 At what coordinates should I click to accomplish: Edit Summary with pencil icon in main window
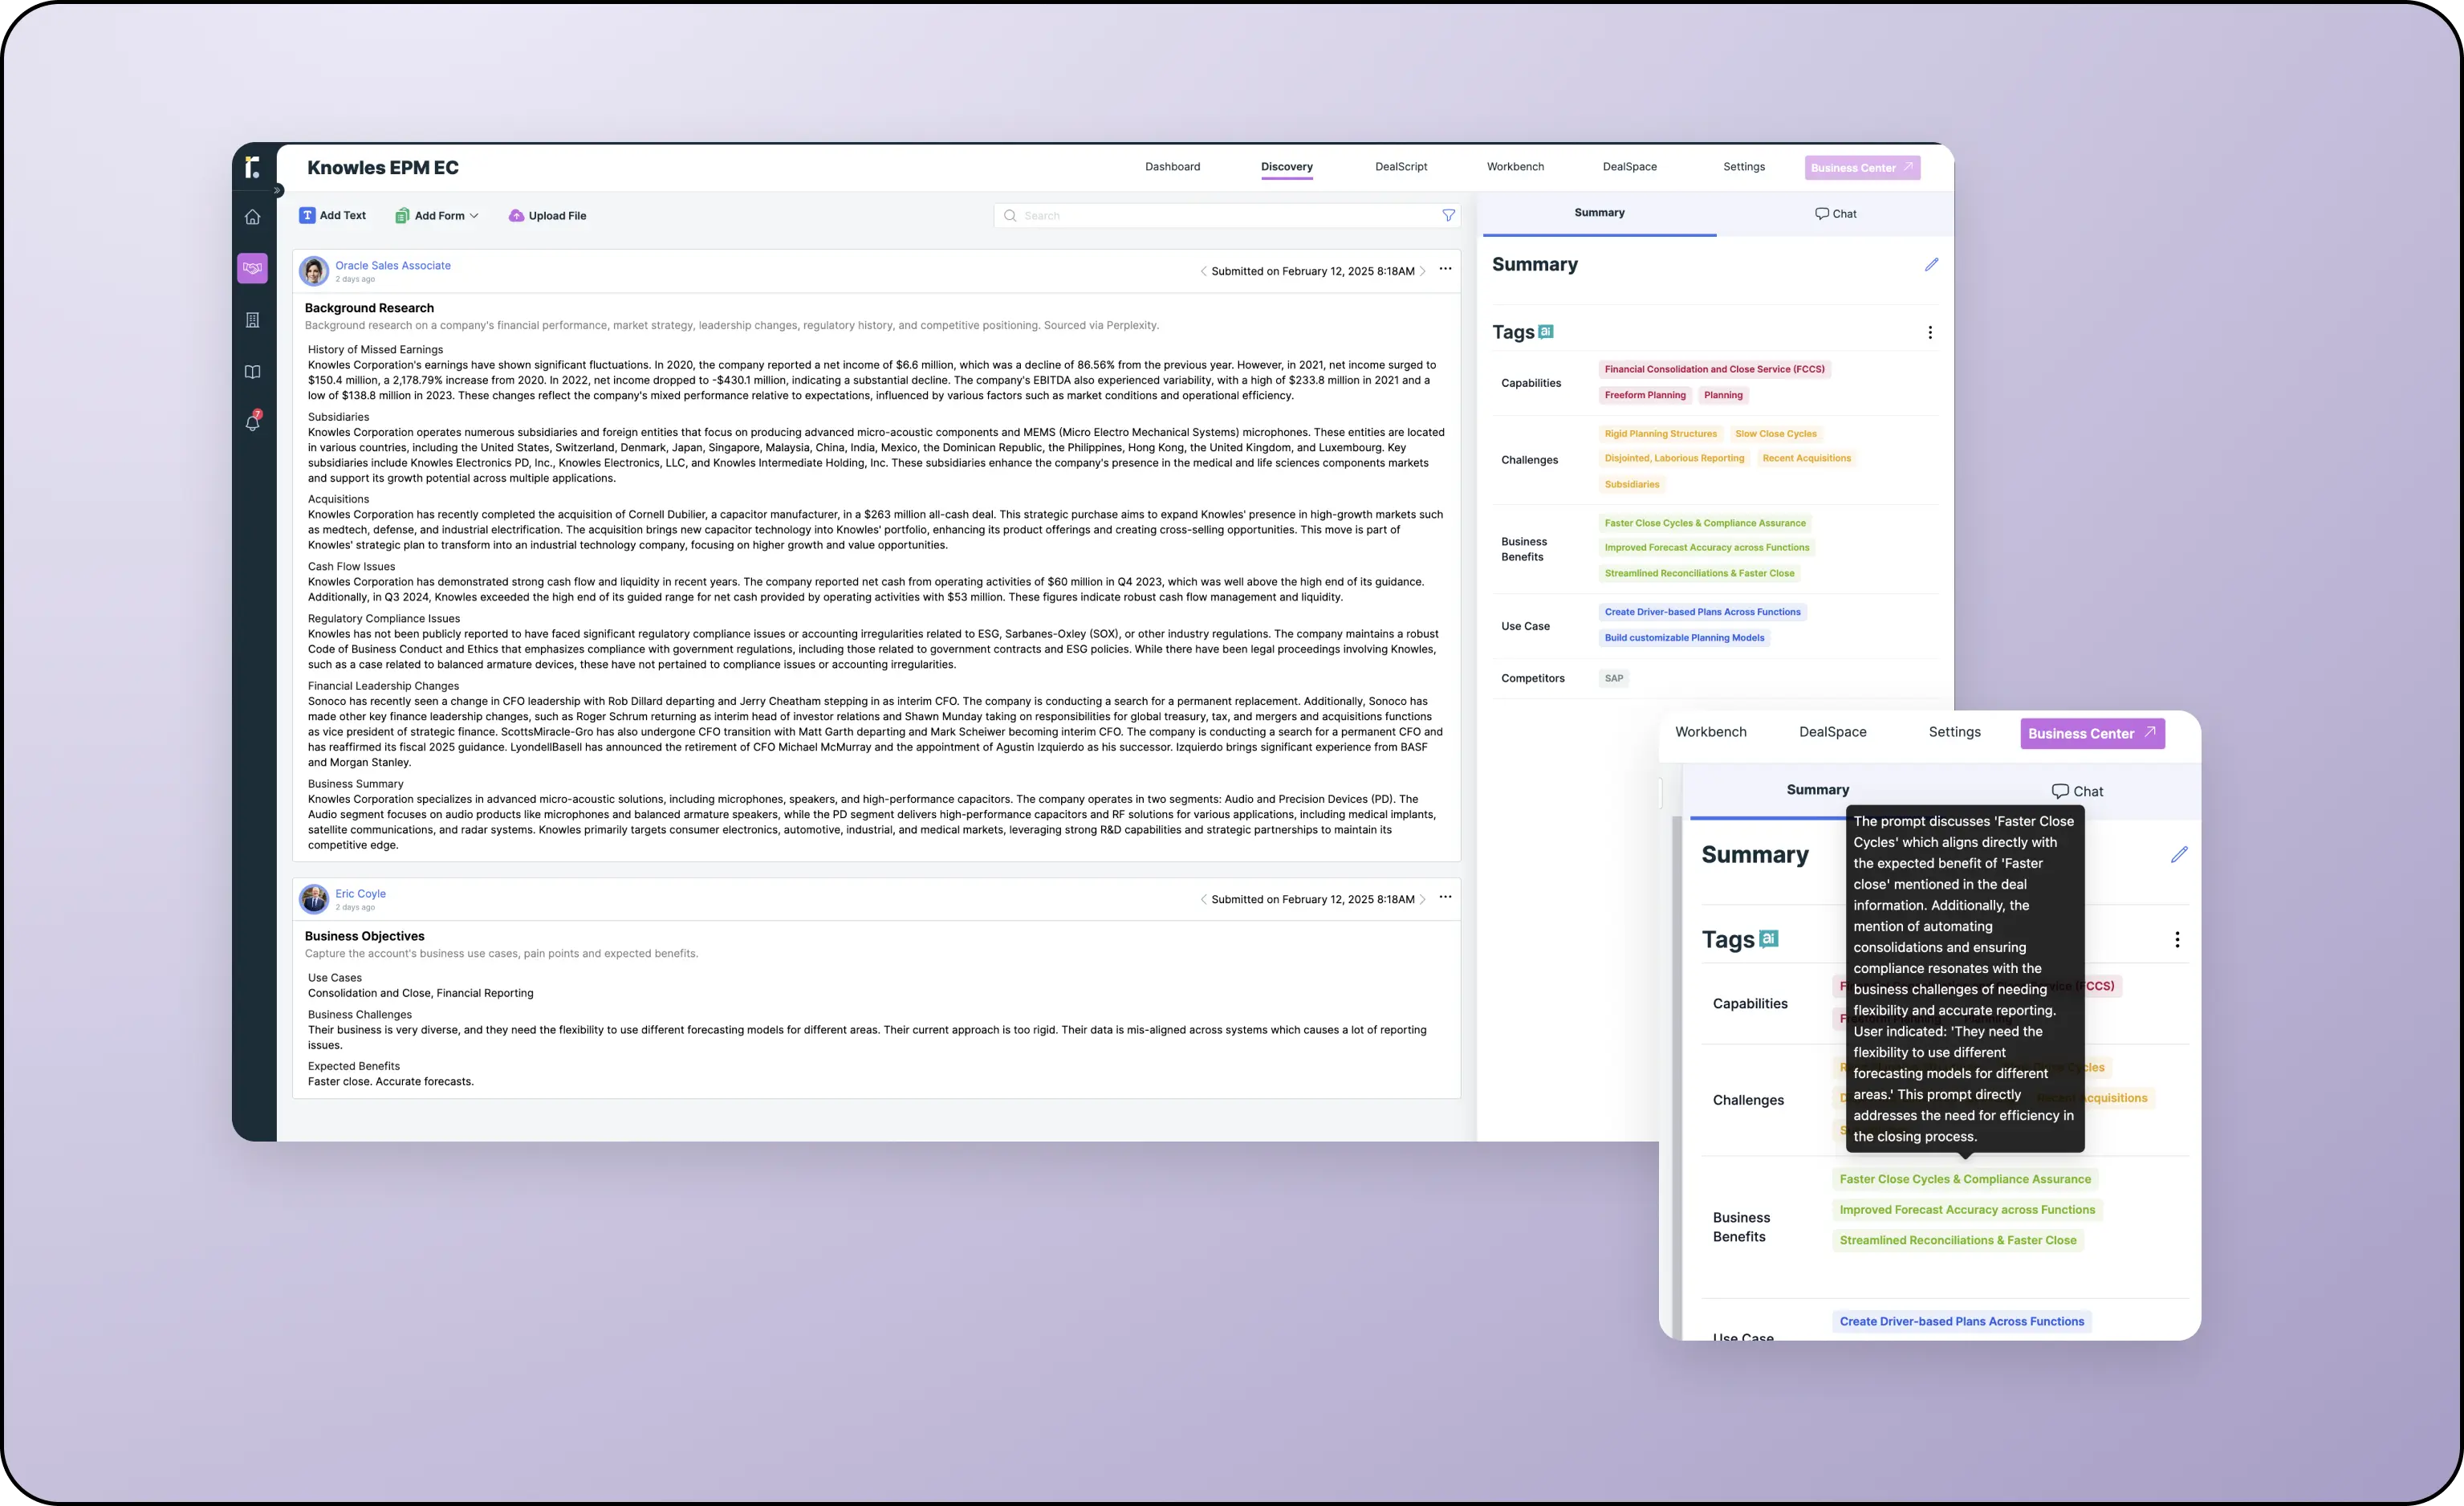click(x=1931, y=264)
